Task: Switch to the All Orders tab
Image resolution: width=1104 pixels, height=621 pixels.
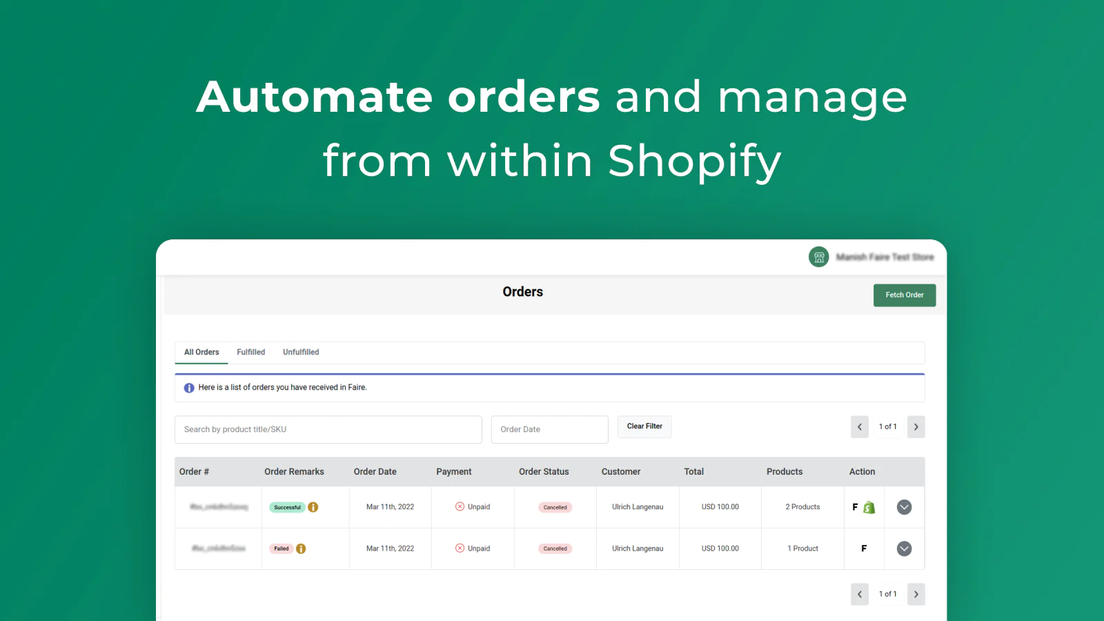Action: (x=201, y=353)
